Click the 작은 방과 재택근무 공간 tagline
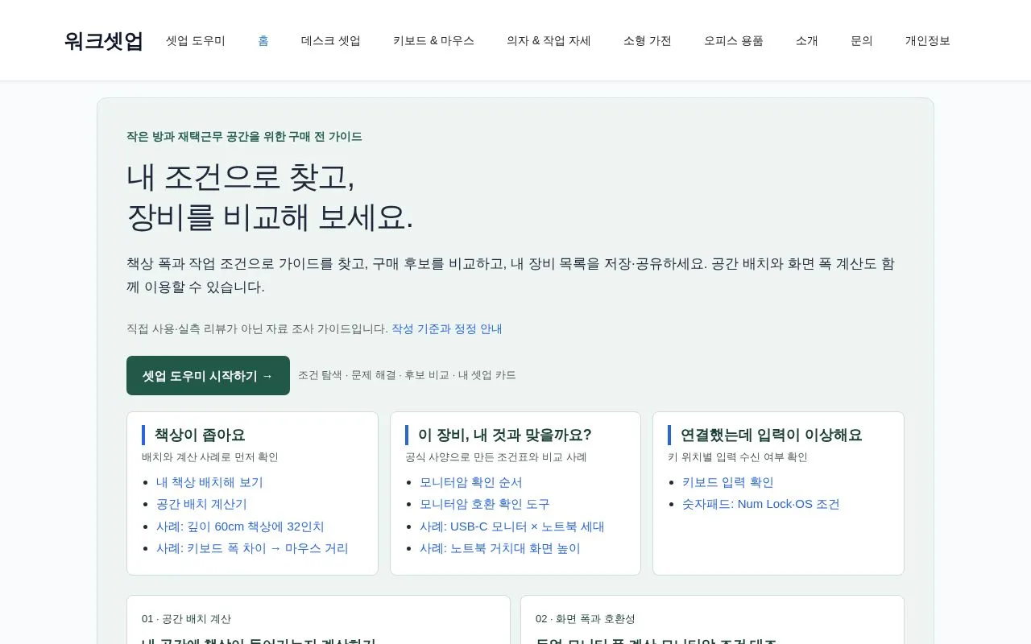 244,137
